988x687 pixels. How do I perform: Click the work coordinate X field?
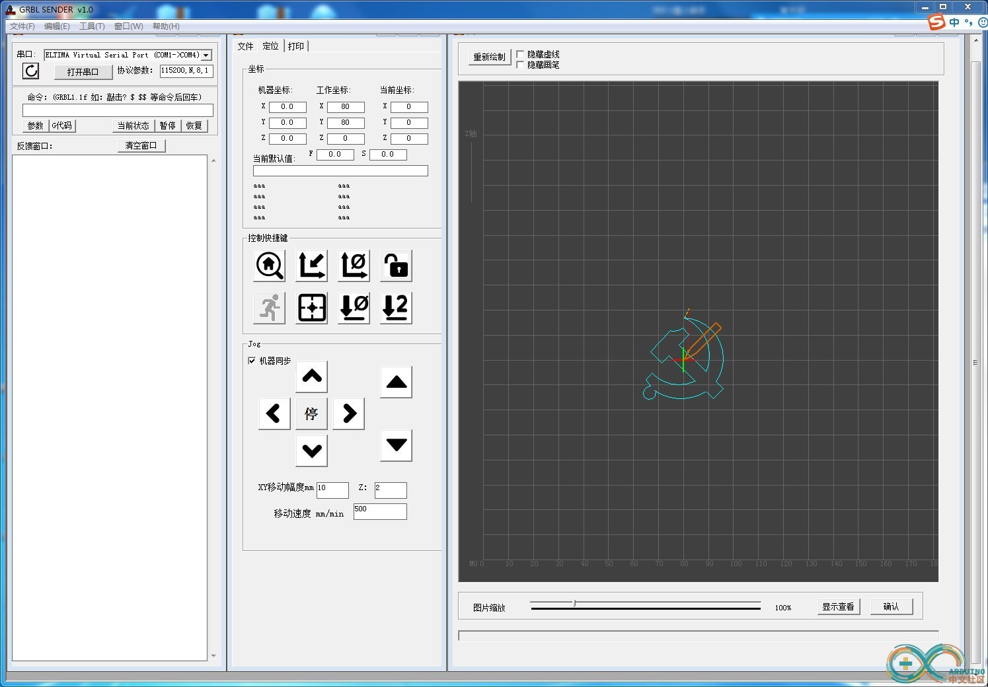pos(346,107)
